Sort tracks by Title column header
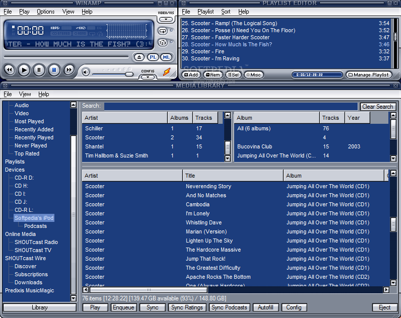 pyautogui.click(x=233, y=176)
